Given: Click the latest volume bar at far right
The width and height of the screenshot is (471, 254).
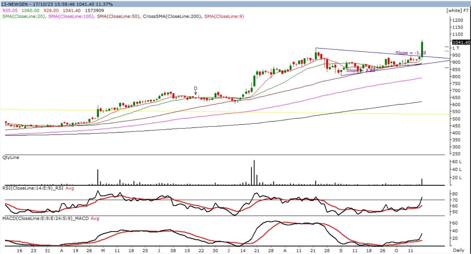Looking at the screenshot, I should [x=422, y=182].
